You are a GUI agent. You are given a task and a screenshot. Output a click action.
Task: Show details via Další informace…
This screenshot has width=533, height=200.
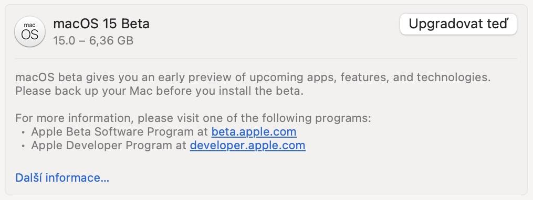62,177
